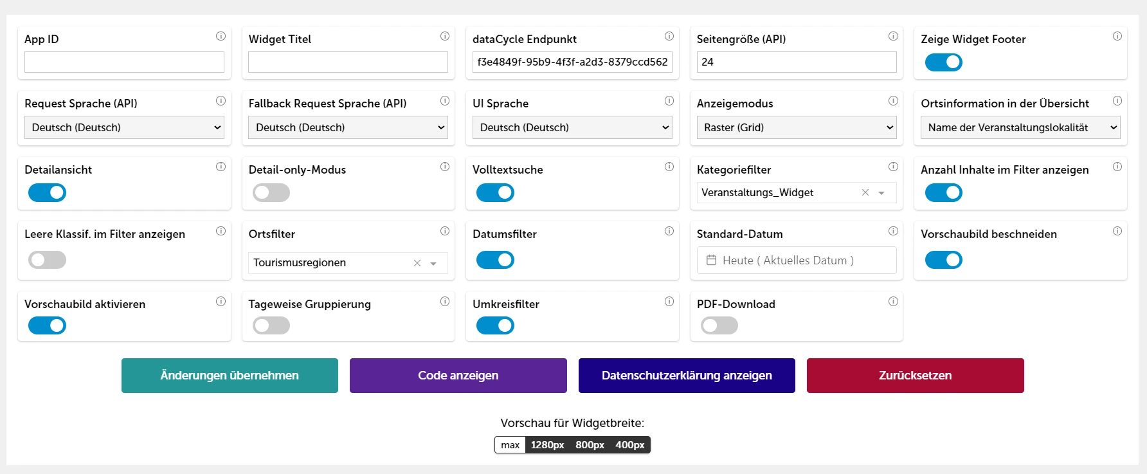This screenshot has width=1147, height=474.
Task: Show info for Volltextsuche
Action: point(669,167)
